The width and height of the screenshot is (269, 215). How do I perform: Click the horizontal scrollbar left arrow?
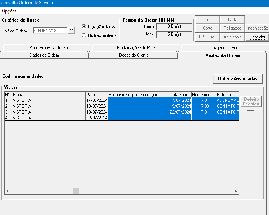[8, 191]
